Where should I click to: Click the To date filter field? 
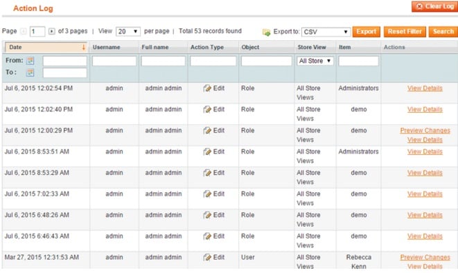pyautogui.click(x=65, y=73)
